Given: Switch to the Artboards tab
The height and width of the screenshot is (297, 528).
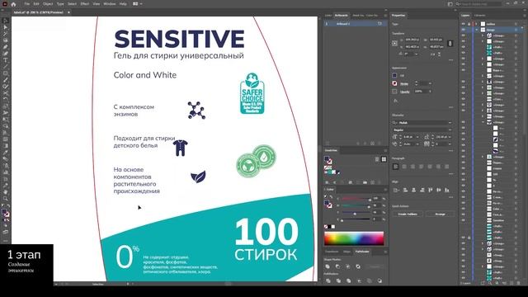Looking at the screenshot, I should 341,16.
